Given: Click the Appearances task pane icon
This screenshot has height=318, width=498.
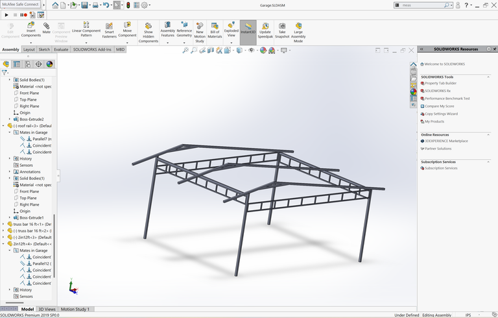Looking at the screenshot, I should point(413,92).
